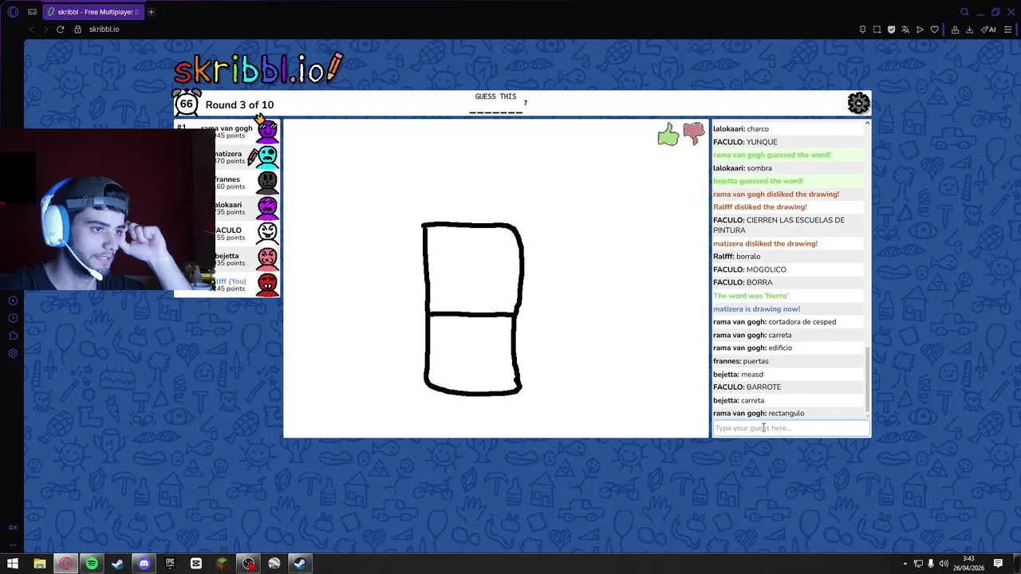Bookmark page with the heart icon

pos(934,29)
